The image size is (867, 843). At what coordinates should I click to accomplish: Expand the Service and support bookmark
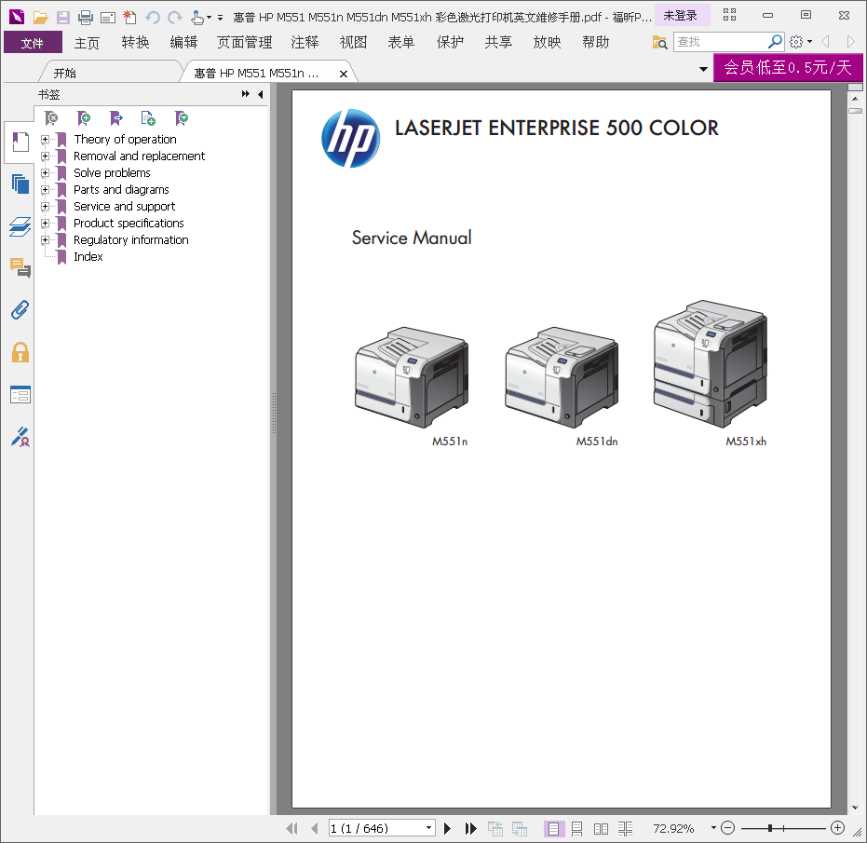(x=46, y=206)
